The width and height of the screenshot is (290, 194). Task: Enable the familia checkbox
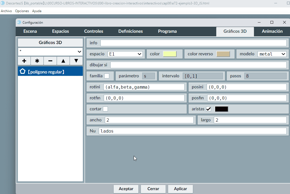click(107, 76)
